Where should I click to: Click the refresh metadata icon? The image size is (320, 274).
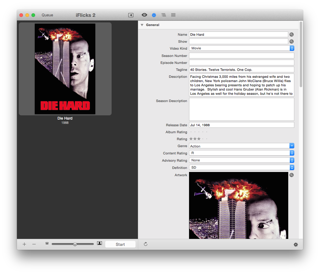pyautogui.click(x=145, y=244)
